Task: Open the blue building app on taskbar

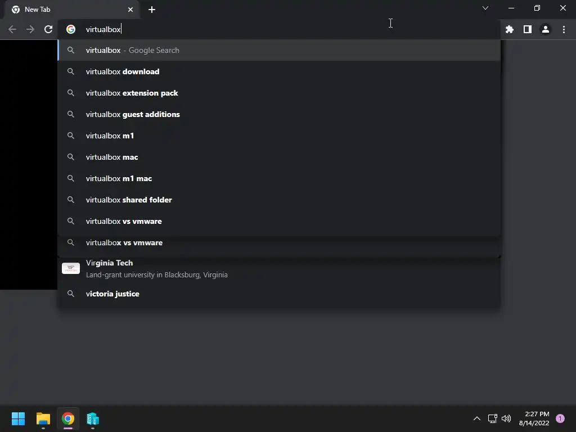Action: (x=93, y=418)
